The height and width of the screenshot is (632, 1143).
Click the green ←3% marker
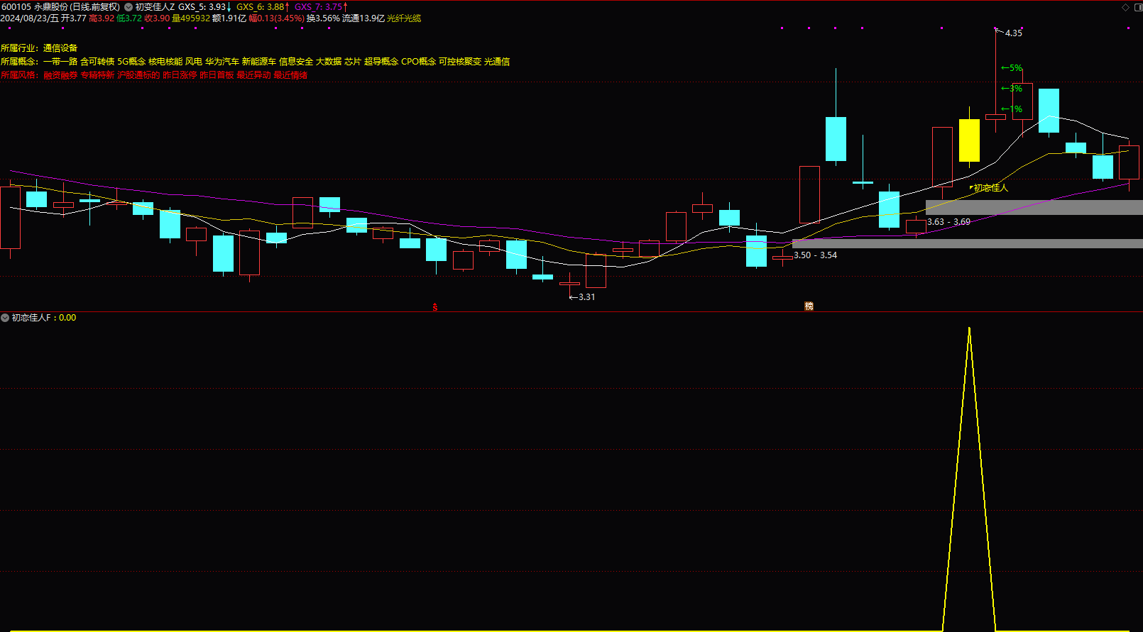pyautogui.click(x=1012, y=89)
